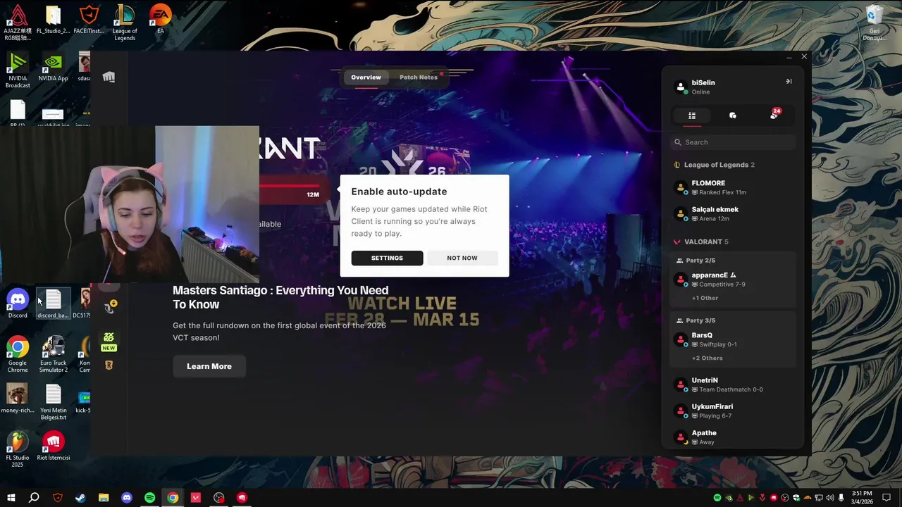Select the Legends of Runeterra sidebar icon

(109, 365)
